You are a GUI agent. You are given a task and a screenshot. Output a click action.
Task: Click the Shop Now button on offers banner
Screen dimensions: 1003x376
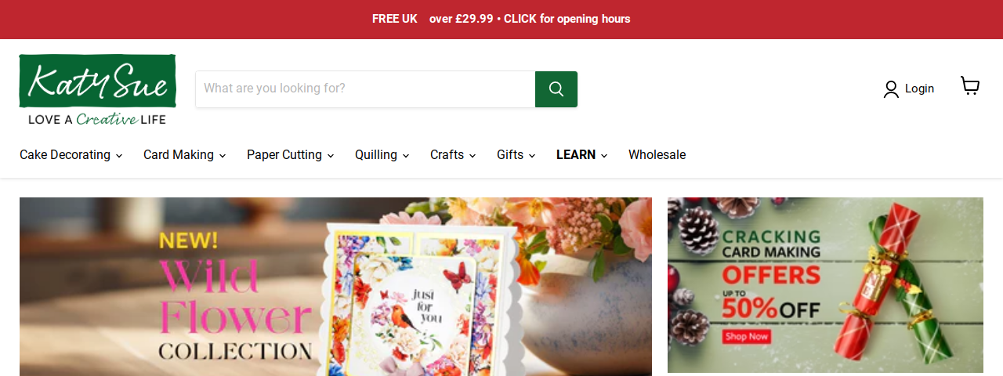click(x=747, y=337)
